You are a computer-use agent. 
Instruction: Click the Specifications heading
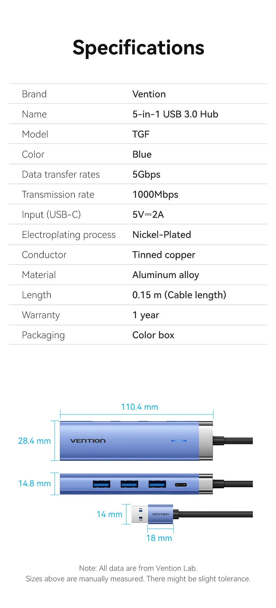coord(138,48)
